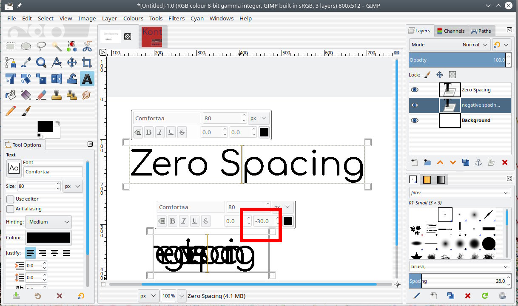Select the Scissors Select tool
The width and height of the screenshot is (518, 306).
coord(87,47)
